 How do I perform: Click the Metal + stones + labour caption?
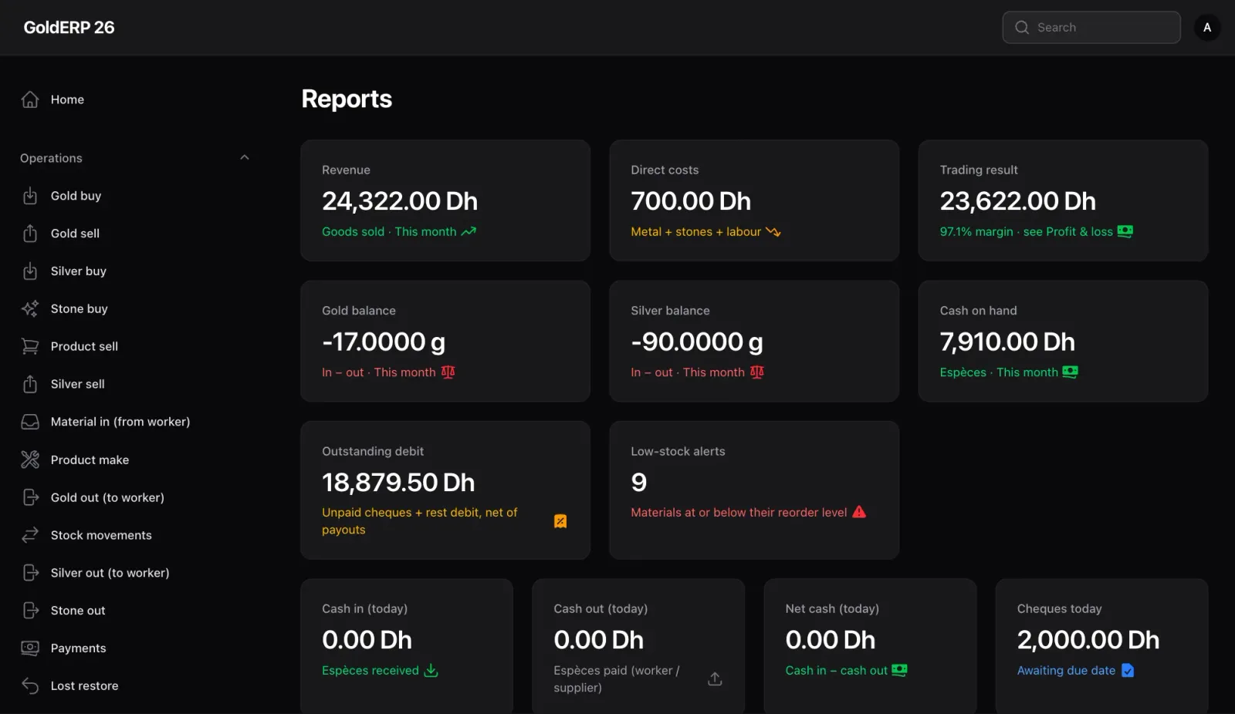pos(695,231)
